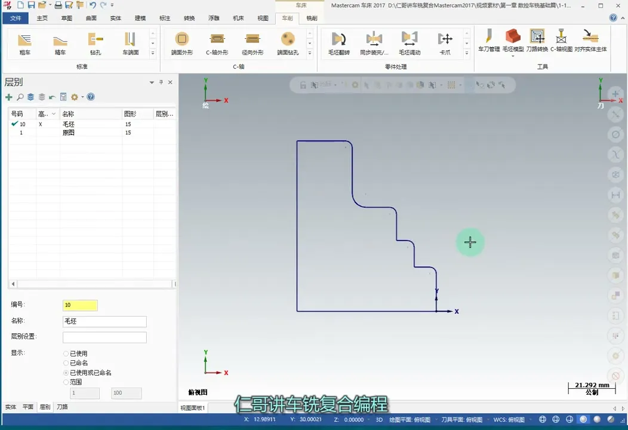Open the 文件 file menu
This screenshot has width=628, height=430.
click(x=16, y=19)
